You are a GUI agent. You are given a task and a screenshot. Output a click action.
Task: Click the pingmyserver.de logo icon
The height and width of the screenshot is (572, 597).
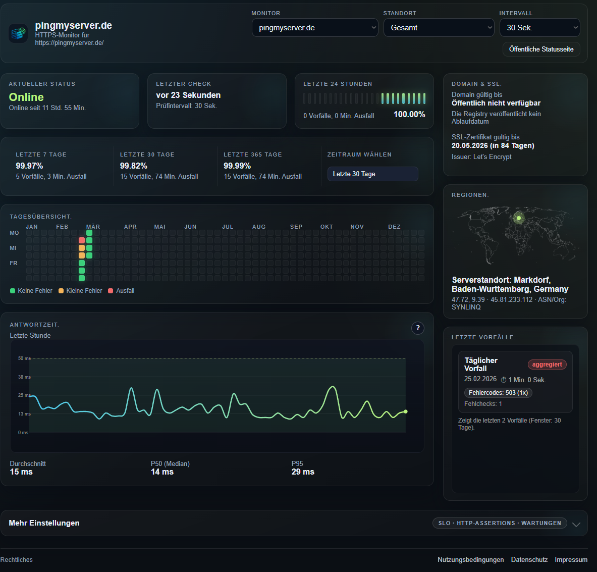point(19,34)
